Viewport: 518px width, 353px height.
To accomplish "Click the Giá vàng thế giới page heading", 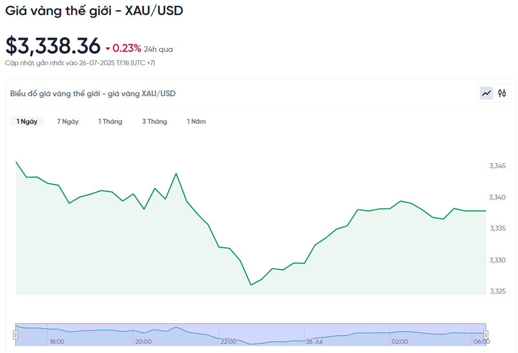I will (x=94, y=11).
